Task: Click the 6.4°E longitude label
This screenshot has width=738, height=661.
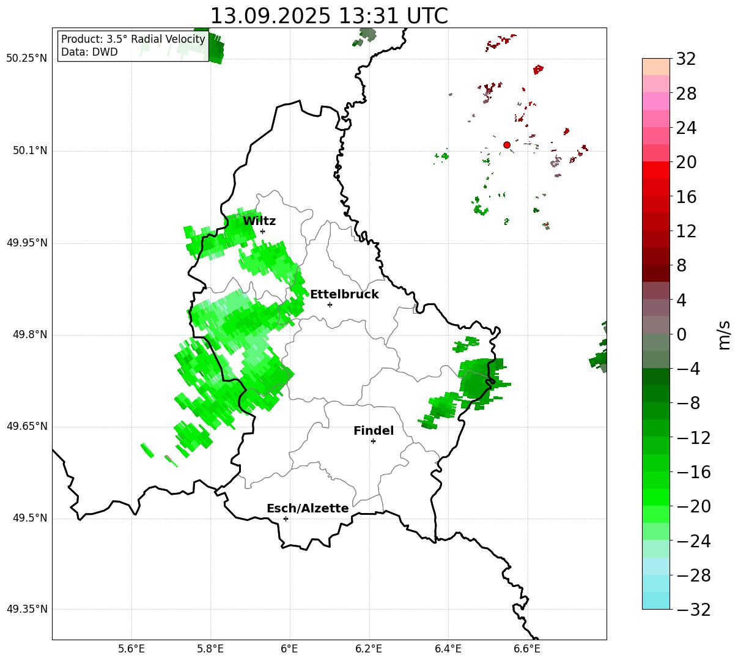Action: click(448, 649)
